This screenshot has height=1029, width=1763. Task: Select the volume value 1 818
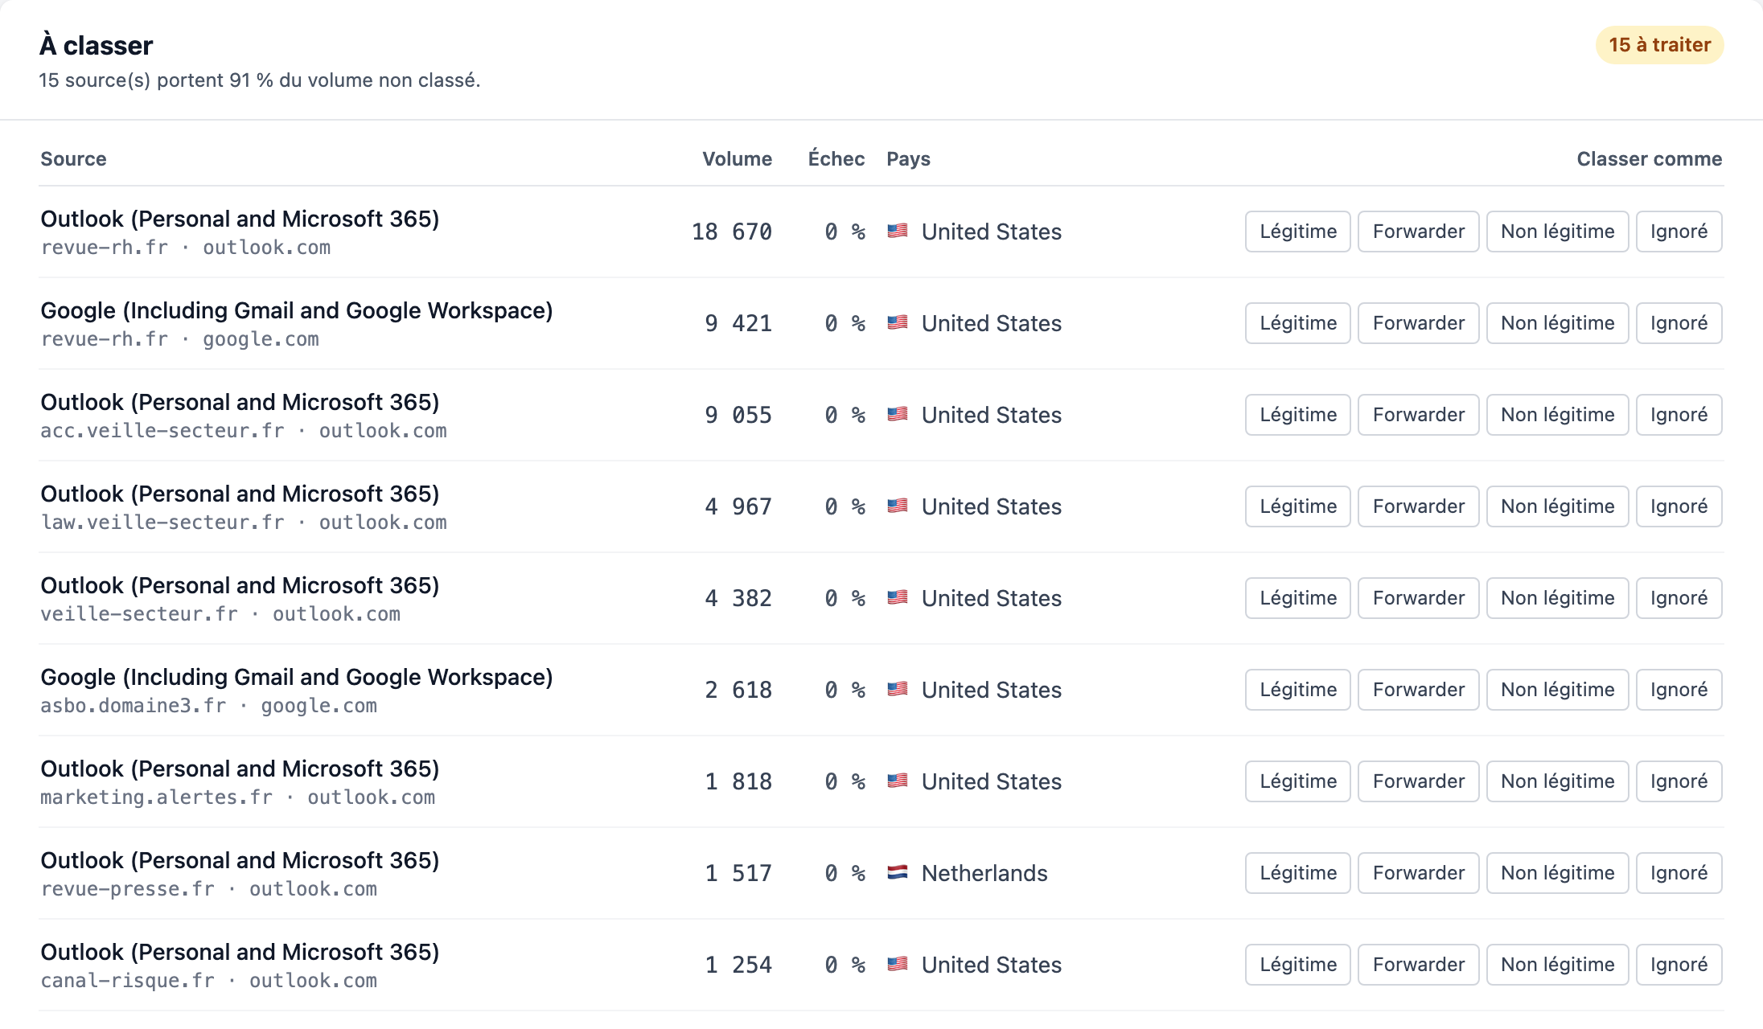pos(738,781)
